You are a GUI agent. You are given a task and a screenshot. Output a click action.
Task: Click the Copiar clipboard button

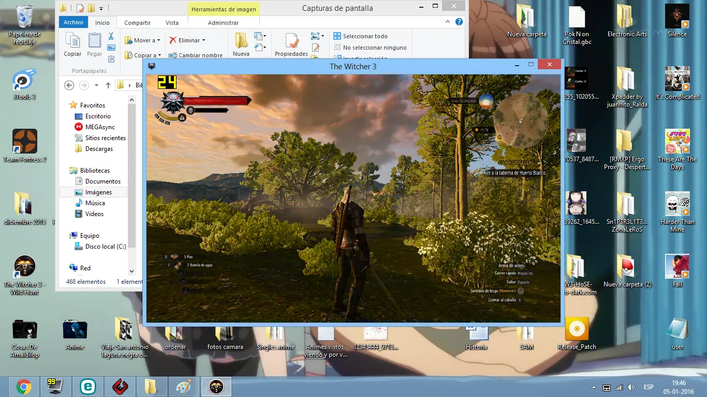coord(72,45)
